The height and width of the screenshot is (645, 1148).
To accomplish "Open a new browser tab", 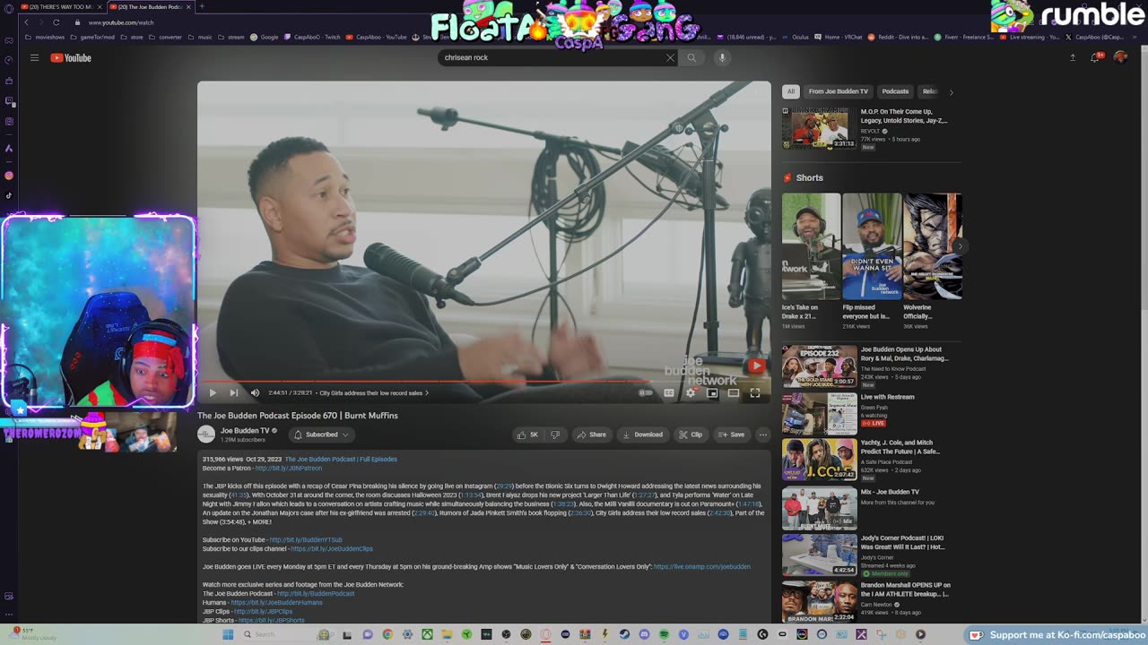I will click(201, 6).
